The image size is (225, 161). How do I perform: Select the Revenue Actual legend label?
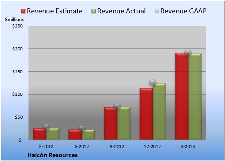121,11
